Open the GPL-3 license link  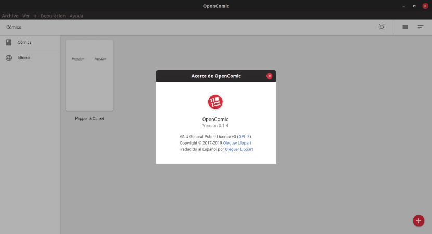[244, 137]
